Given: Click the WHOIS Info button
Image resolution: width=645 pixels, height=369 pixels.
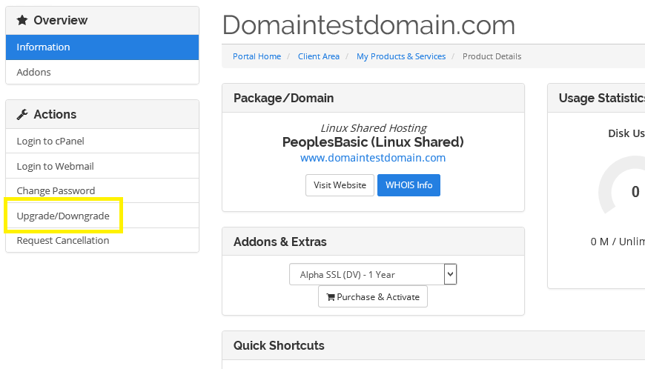Looking at the screenshot, I should pos(409,185).
